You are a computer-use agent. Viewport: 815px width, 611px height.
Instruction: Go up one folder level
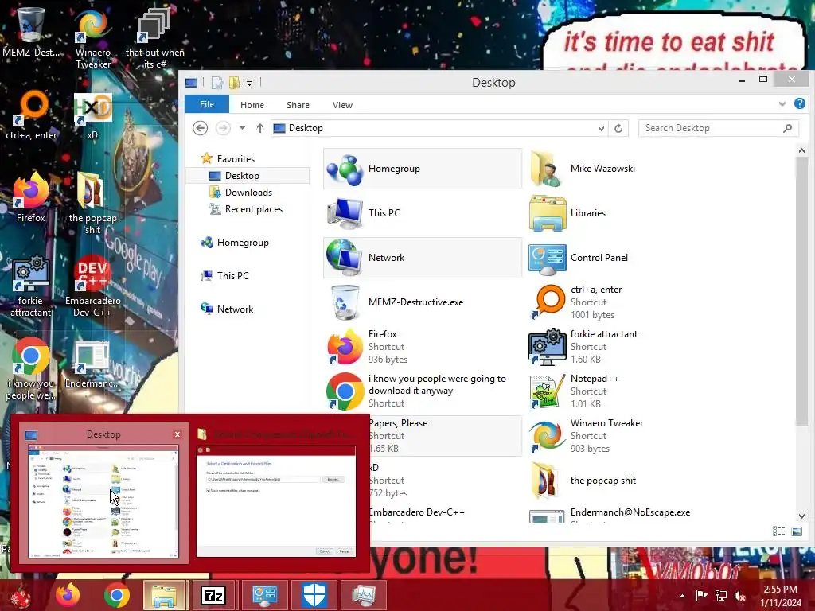pos(260,128)
